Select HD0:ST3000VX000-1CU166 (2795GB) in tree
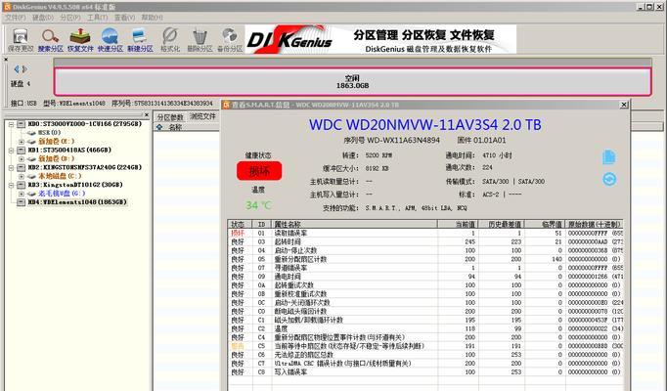The image size is (667, 391). click(85, 124)
